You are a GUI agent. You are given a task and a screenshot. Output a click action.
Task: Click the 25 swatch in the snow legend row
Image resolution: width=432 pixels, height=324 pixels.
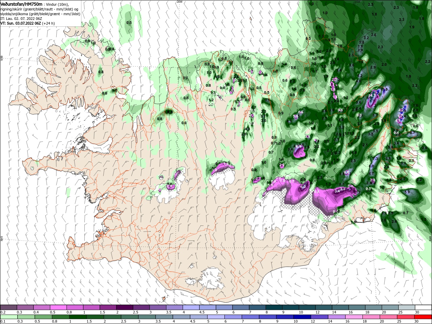[407, 307]
